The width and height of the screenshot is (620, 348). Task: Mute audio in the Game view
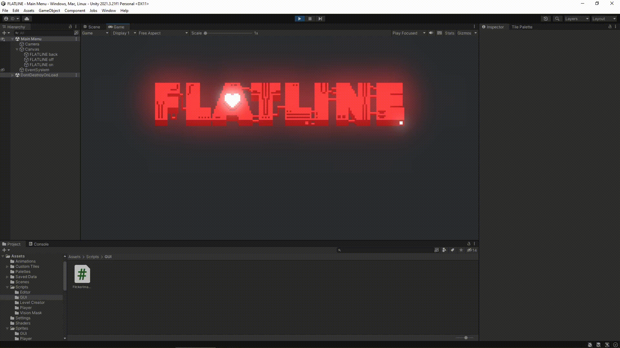(x=431, y=33)
